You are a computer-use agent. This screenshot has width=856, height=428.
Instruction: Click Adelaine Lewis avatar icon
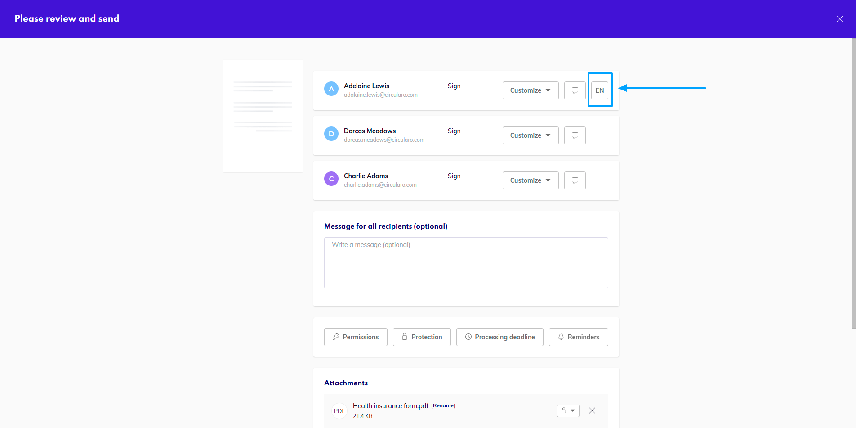(331, 89)
